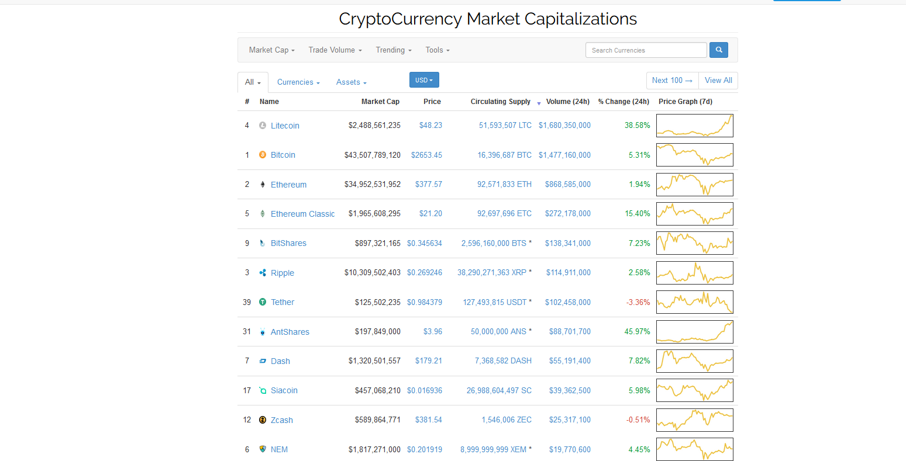Click Tether -3.36% change value
The image size is (906, 461).
(x=638, y=302)
